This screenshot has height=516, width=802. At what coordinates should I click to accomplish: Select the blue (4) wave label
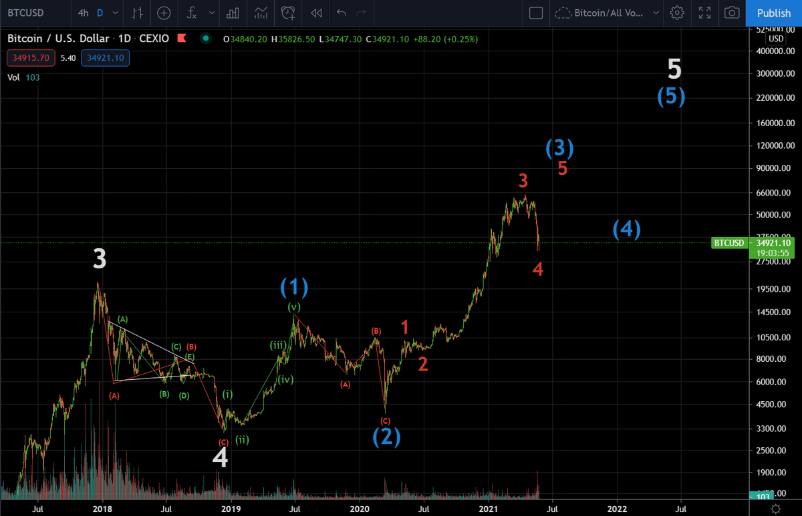[x=627, y=229]
